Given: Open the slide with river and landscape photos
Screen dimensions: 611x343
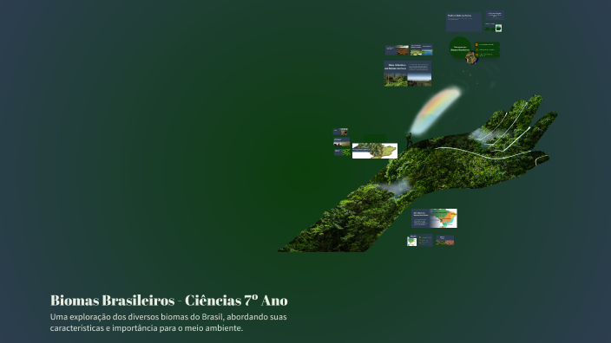Looking at the screenshot, I should point(421,49).
